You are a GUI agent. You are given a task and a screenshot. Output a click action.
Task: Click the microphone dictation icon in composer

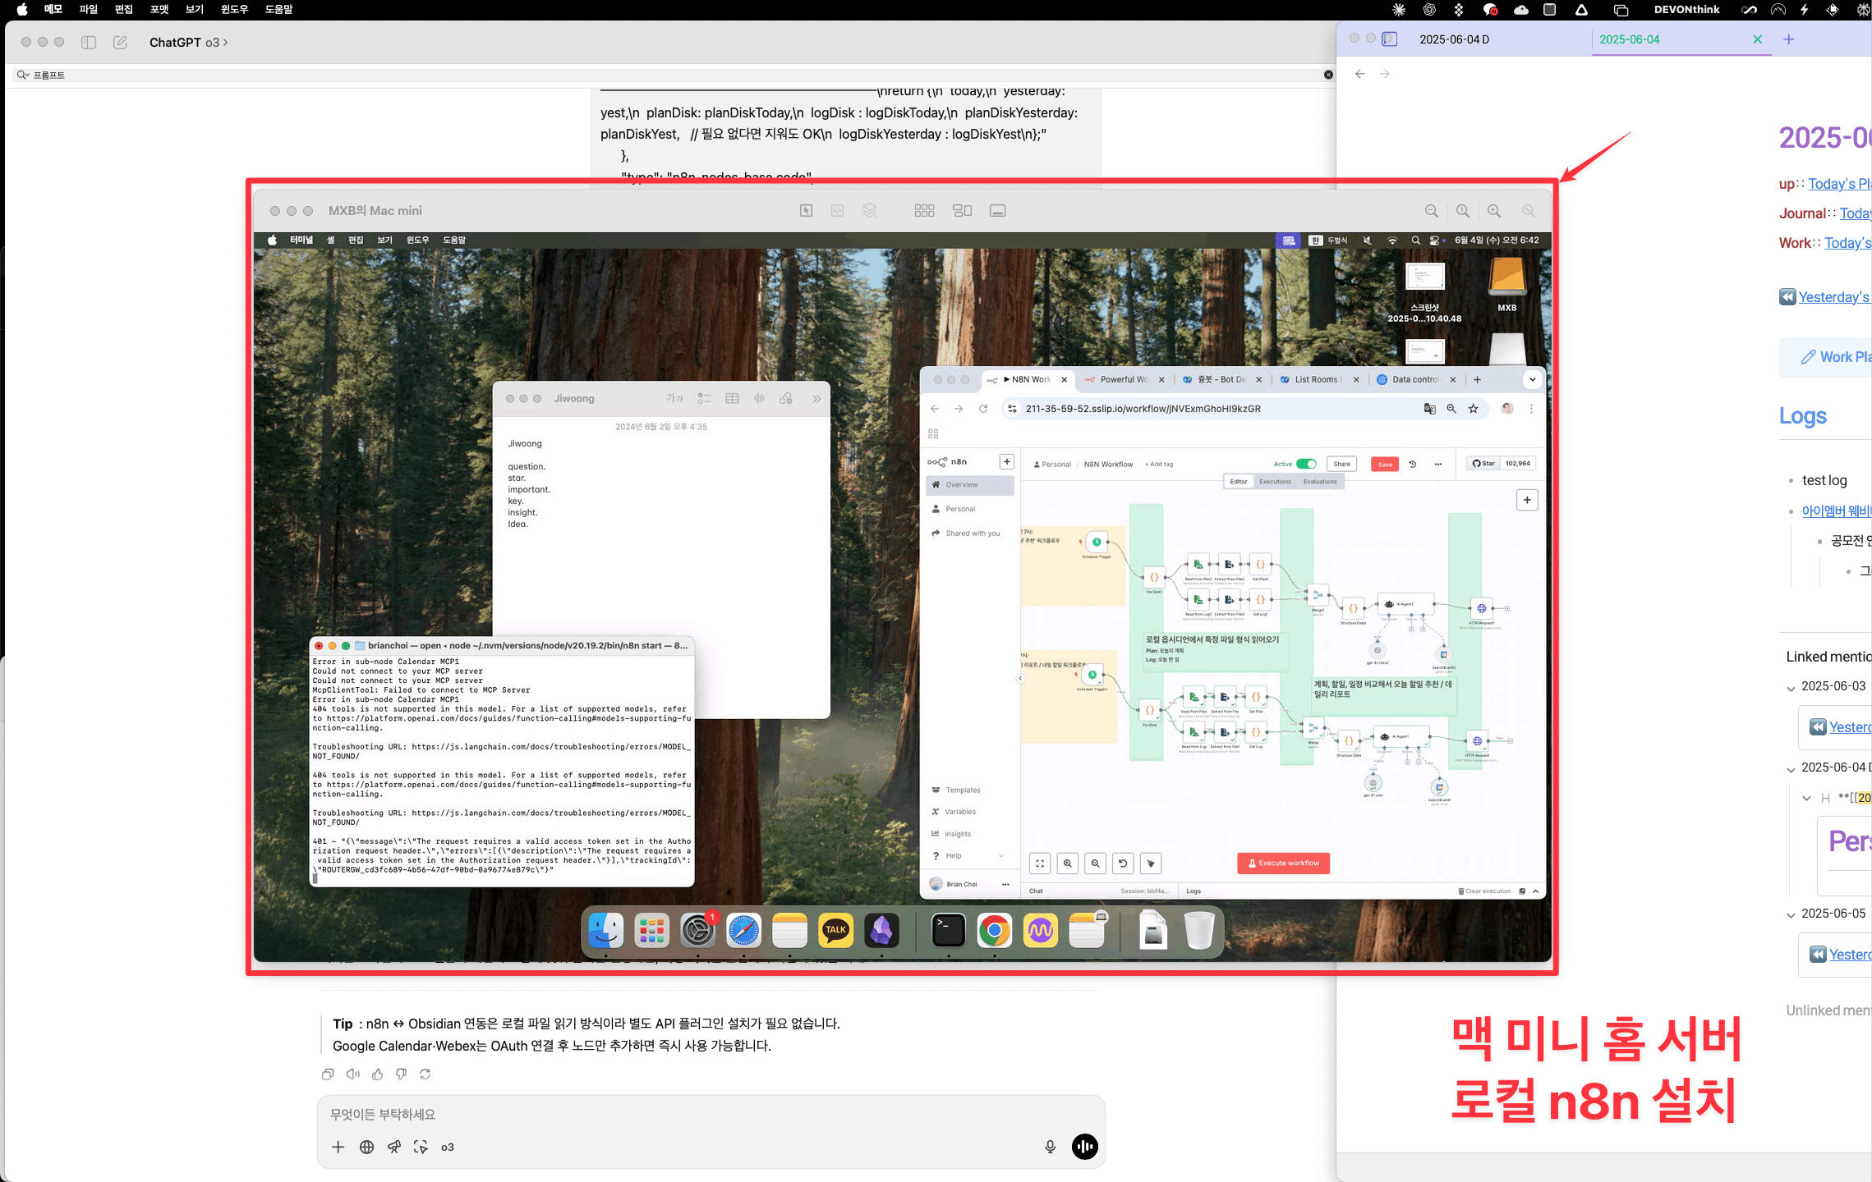1050,1147
